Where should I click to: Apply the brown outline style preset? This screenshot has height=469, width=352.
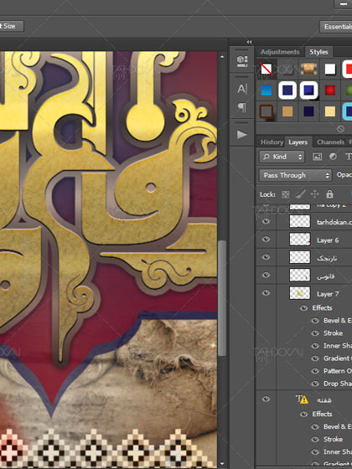tap(267, 111)
